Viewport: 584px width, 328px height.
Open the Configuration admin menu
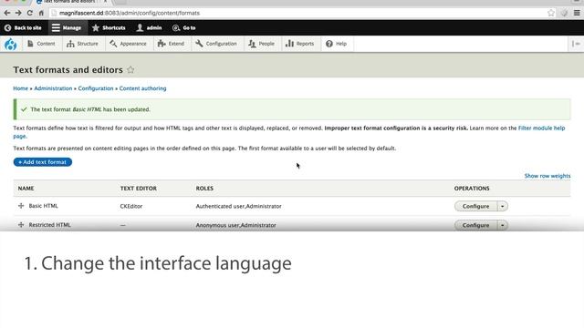[216, 44]
